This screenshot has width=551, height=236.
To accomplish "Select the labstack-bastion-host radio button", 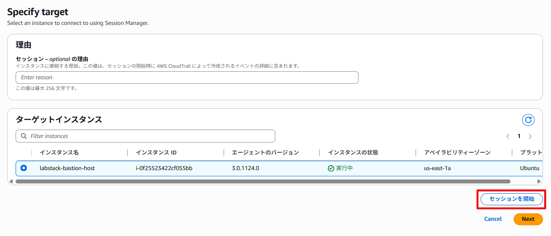I will (24, 168).
